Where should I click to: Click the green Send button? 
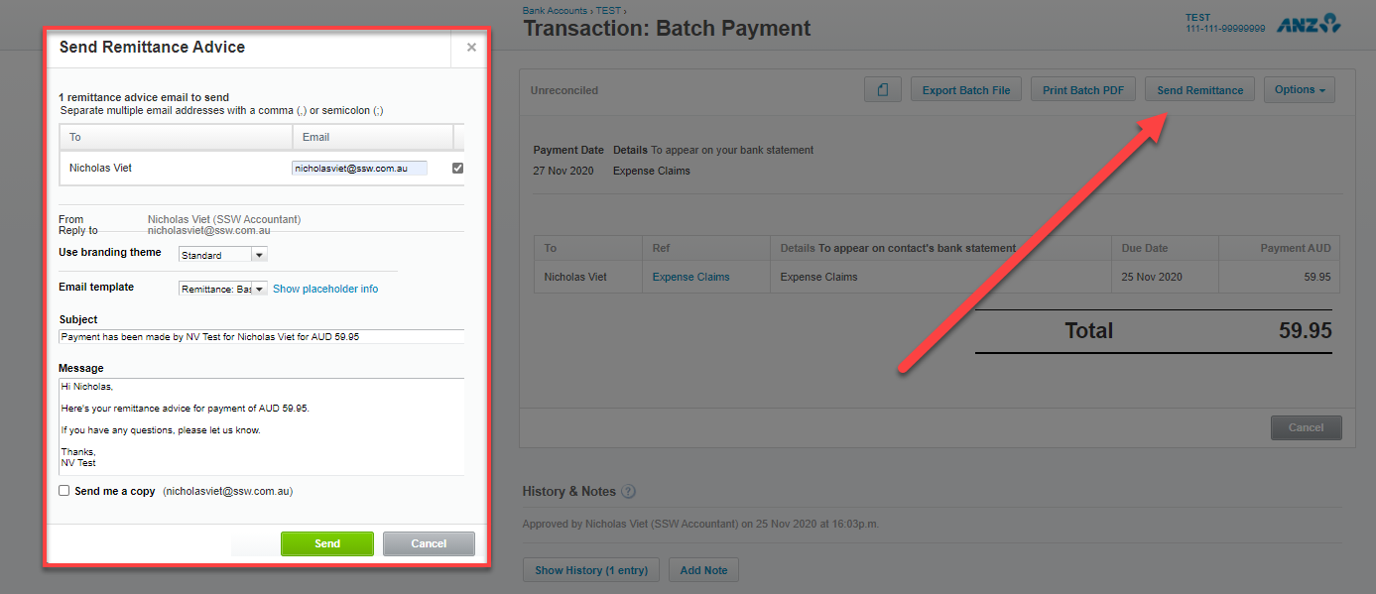[x=327, y=543]
